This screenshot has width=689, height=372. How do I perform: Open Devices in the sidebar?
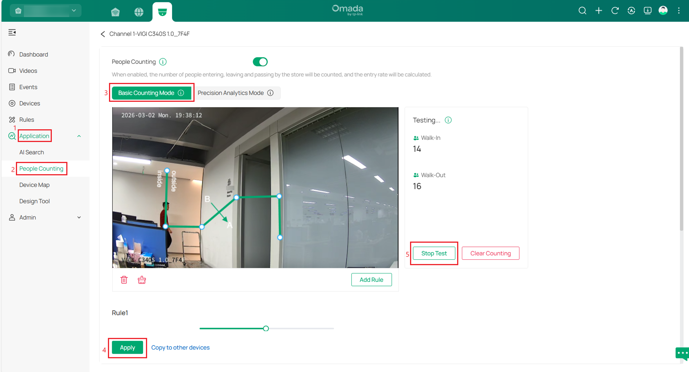coord(30,103)
